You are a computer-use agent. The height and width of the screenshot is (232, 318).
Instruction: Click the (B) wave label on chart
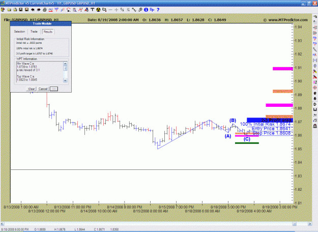coord(233,121)
